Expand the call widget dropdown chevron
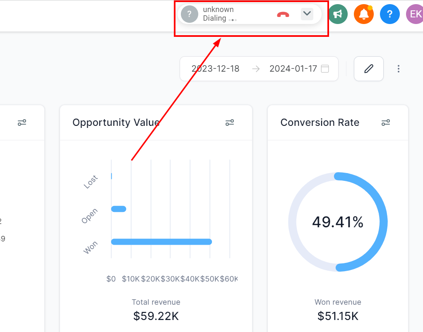423x332 pixels. (x=307, y=14)
